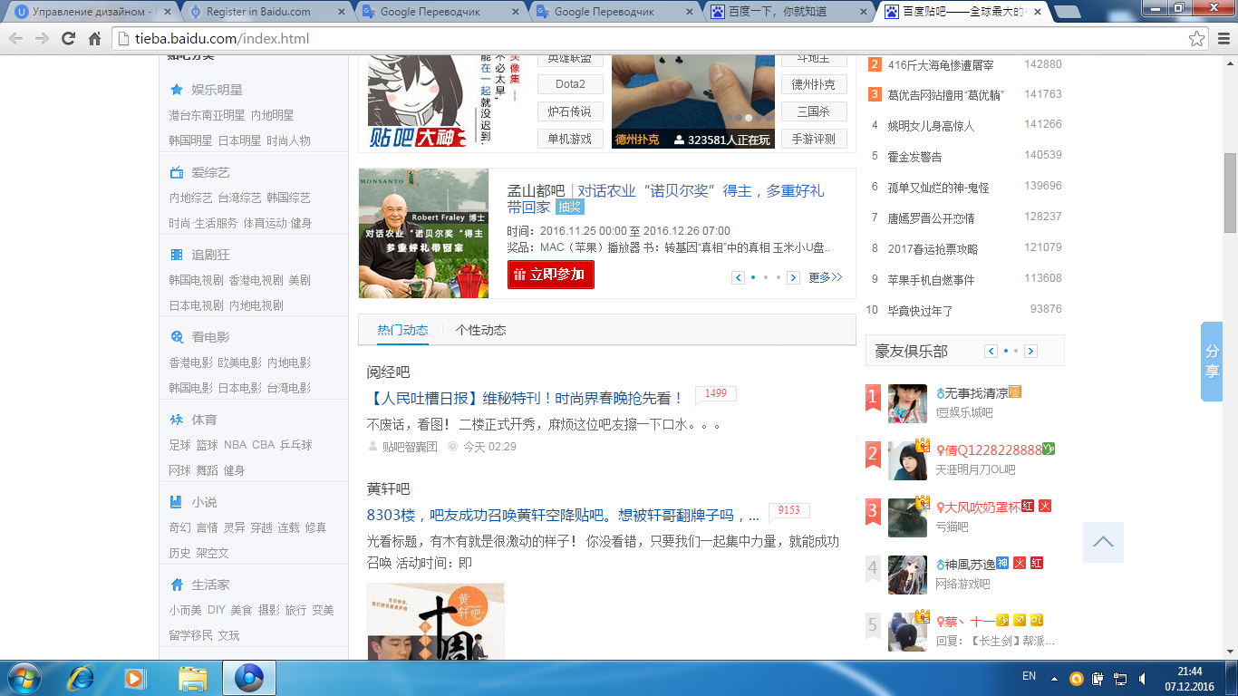1238x696 pixels.
Task: Click the 看电影 film reel category icon
Action: point(177,337)
